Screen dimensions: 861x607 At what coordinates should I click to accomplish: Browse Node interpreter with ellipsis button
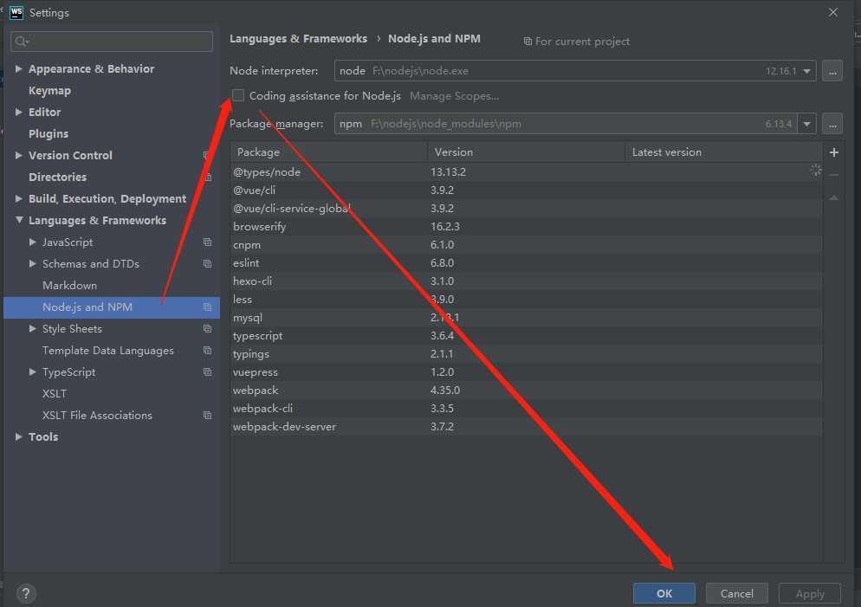point(832,71)
